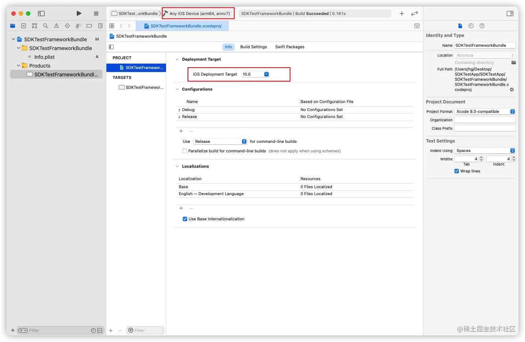Show the Quick Help inspector

pos(482,26)
